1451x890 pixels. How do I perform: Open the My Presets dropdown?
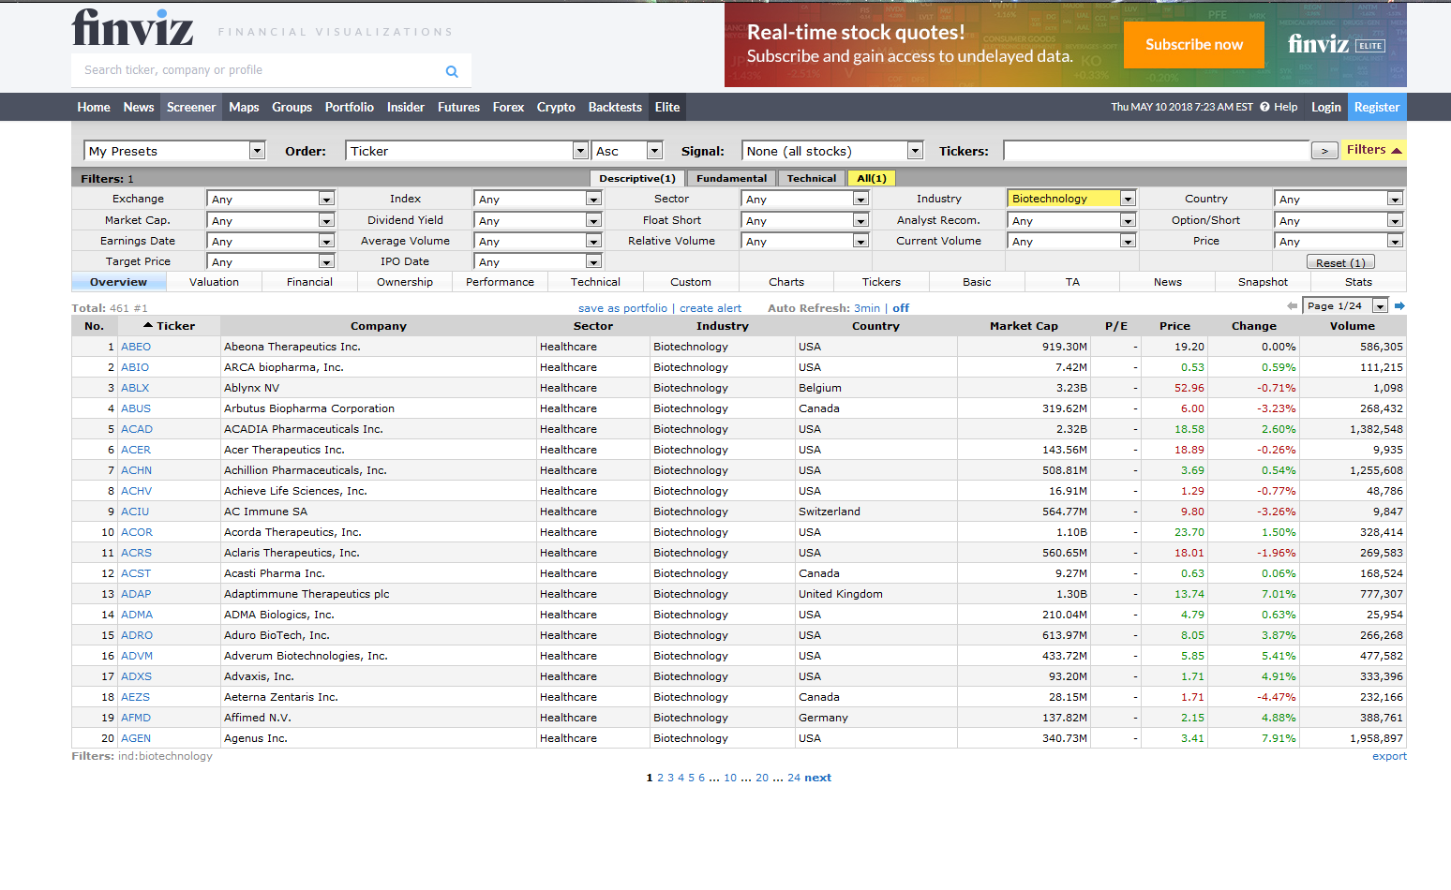[x=174, y=151]
